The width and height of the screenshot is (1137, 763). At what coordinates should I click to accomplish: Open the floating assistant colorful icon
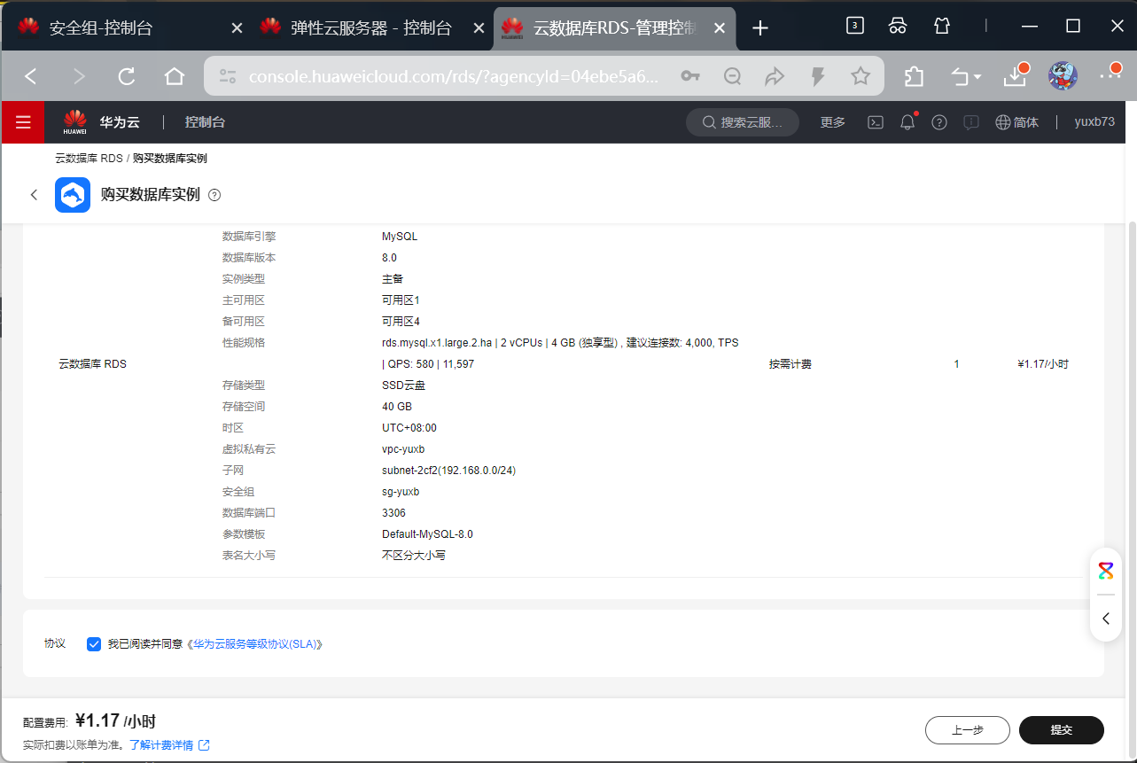pos(1106,570)
